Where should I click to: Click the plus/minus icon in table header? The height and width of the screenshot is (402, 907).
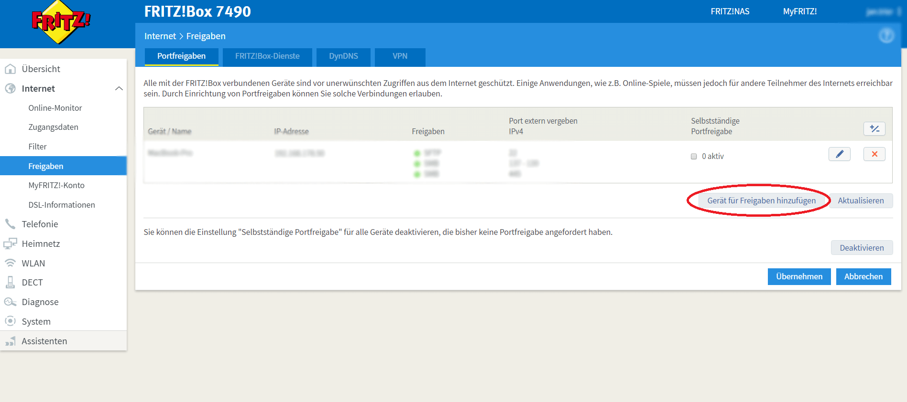[874, 129]
